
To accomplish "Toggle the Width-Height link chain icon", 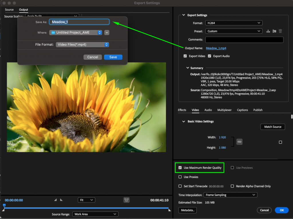I will [x=239, y=142].
